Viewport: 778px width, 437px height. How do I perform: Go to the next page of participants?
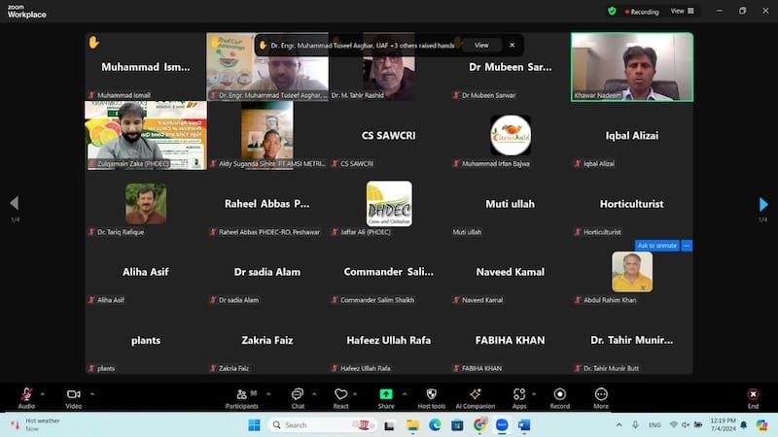point(763,204)
